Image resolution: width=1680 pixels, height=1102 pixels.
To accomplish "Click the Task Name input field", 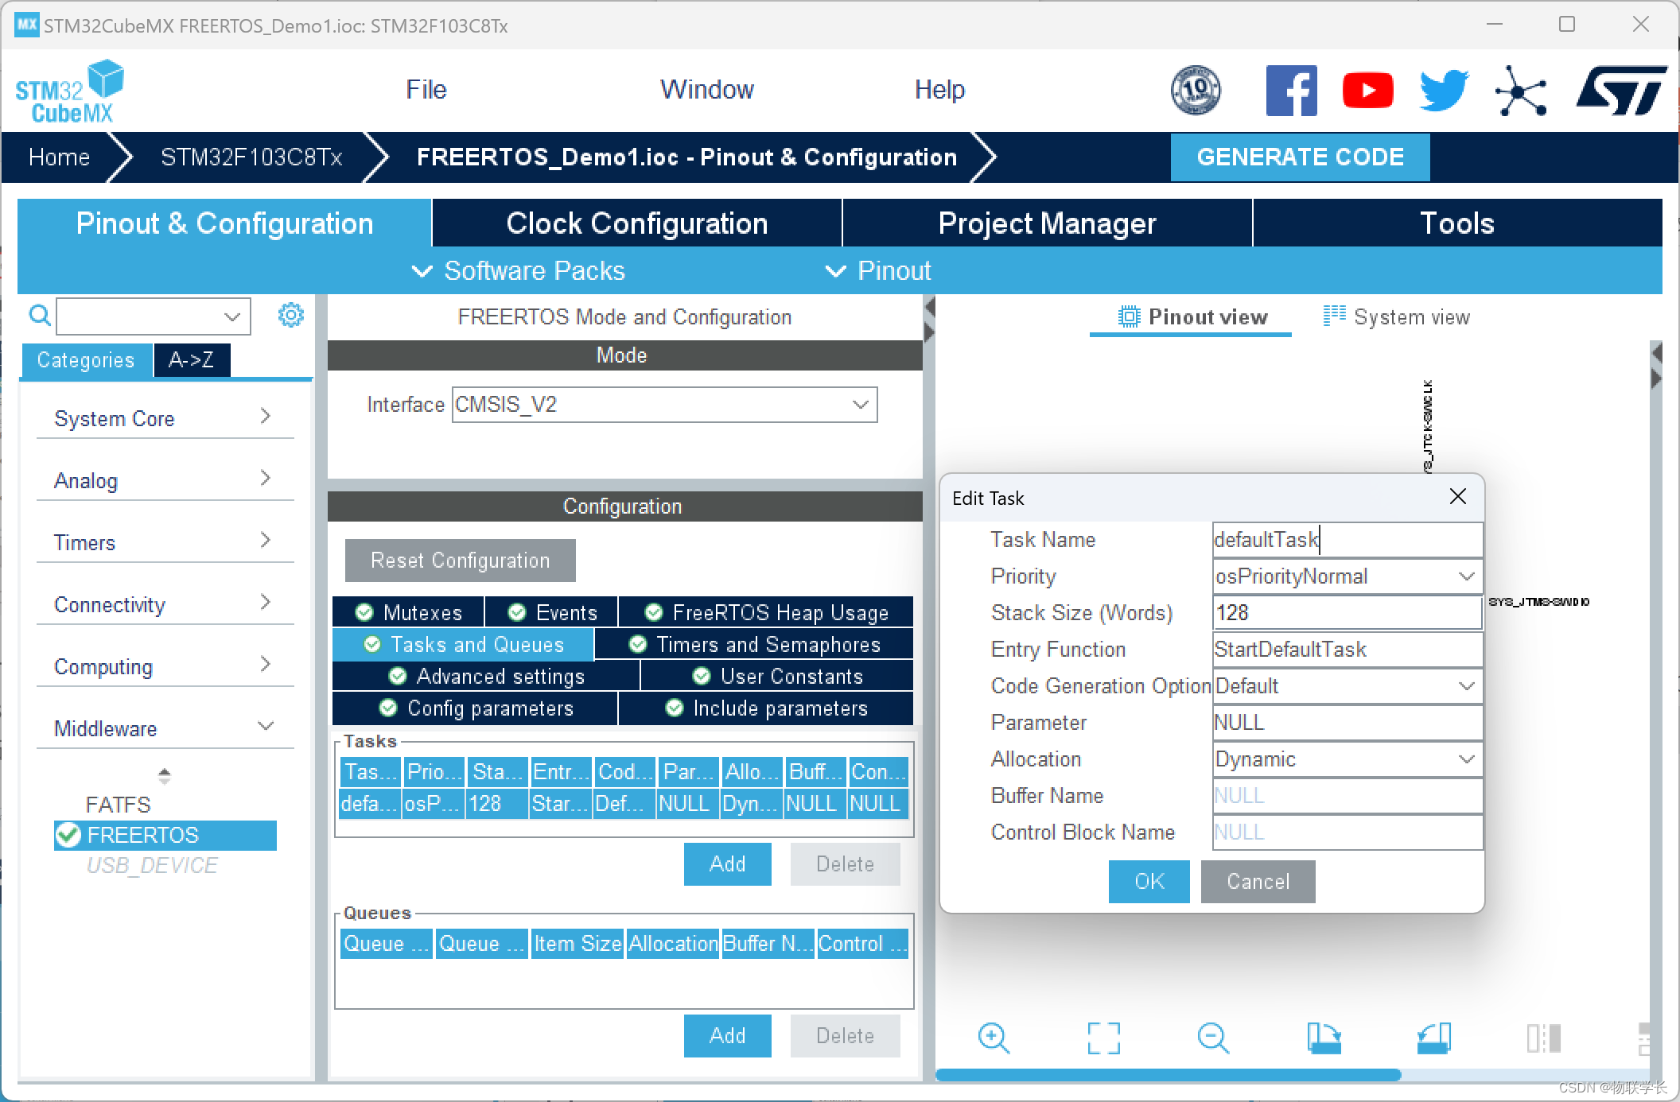I will 1347,540.
